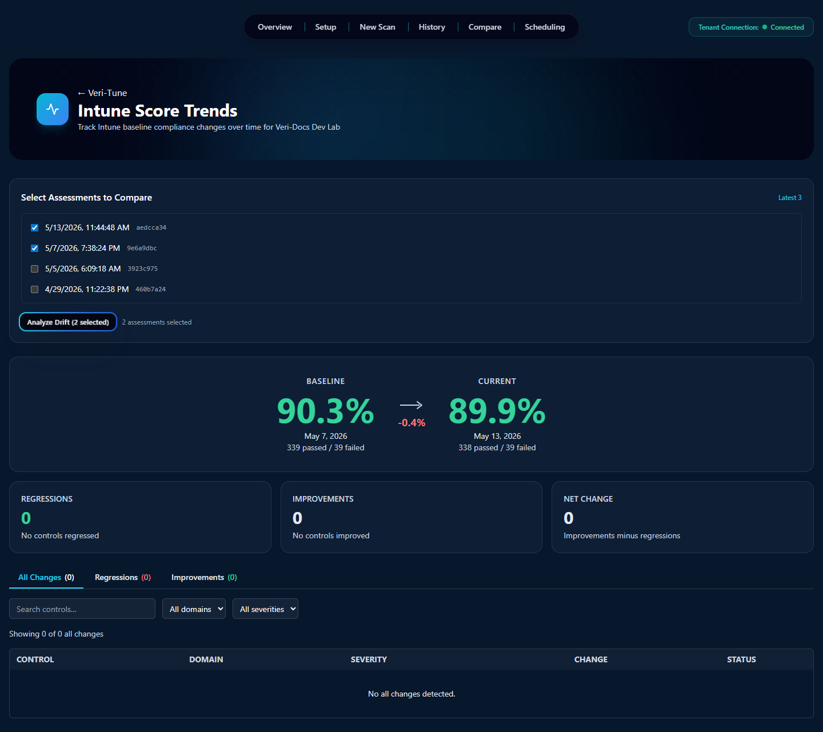Viewport: 823px width, 732px height.
Task: Click the 90.3% baseline score
Action: coord(326,411)
